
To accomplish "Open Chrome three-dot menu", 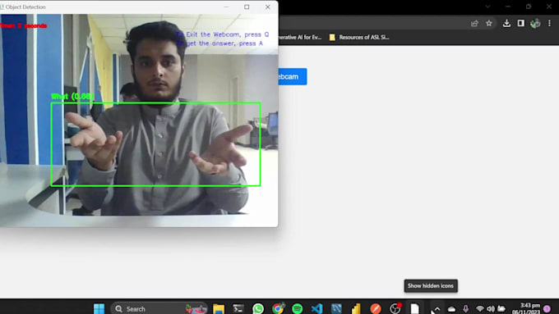I will pyautogui.click(x=549, y=24).
